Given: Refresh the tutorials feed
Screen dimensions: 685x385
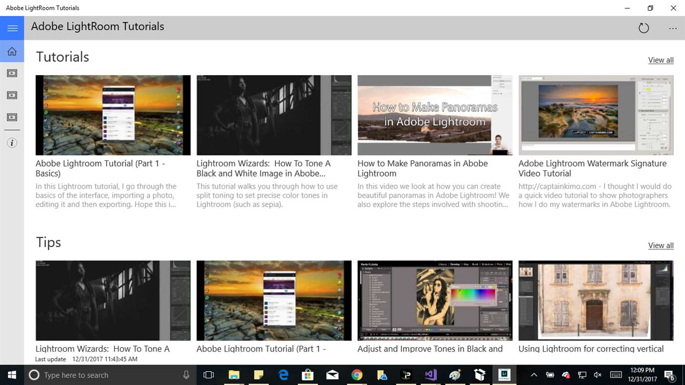Looking at the screenshot, I should 644,28.
